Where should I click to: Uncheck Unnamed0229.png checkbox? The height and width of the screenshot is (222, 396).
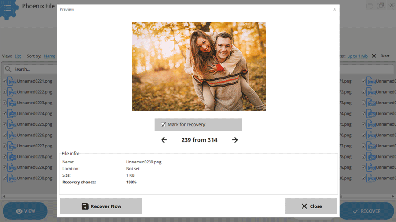tap(4, 167)
